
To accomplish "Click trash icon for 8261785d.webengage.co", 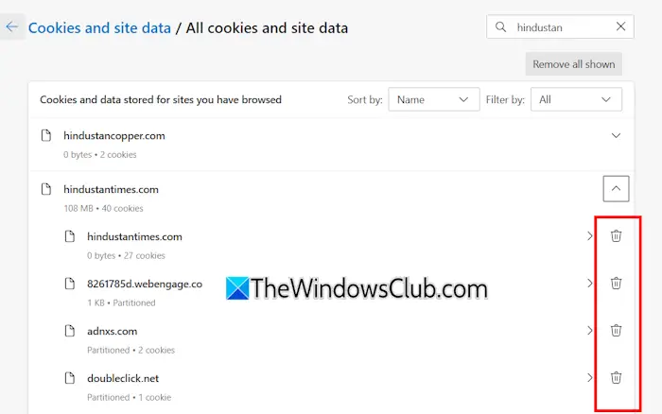I will coord(616,283).
